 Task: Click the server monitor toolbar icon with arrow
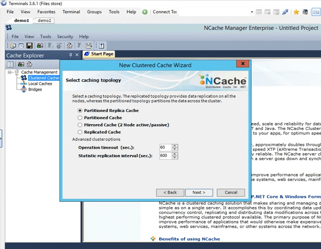88,45
